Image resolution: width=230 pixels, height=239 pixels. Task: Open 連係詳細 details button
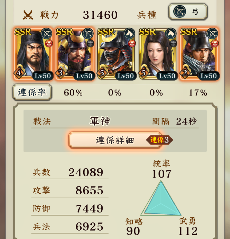tap(116, 140)
